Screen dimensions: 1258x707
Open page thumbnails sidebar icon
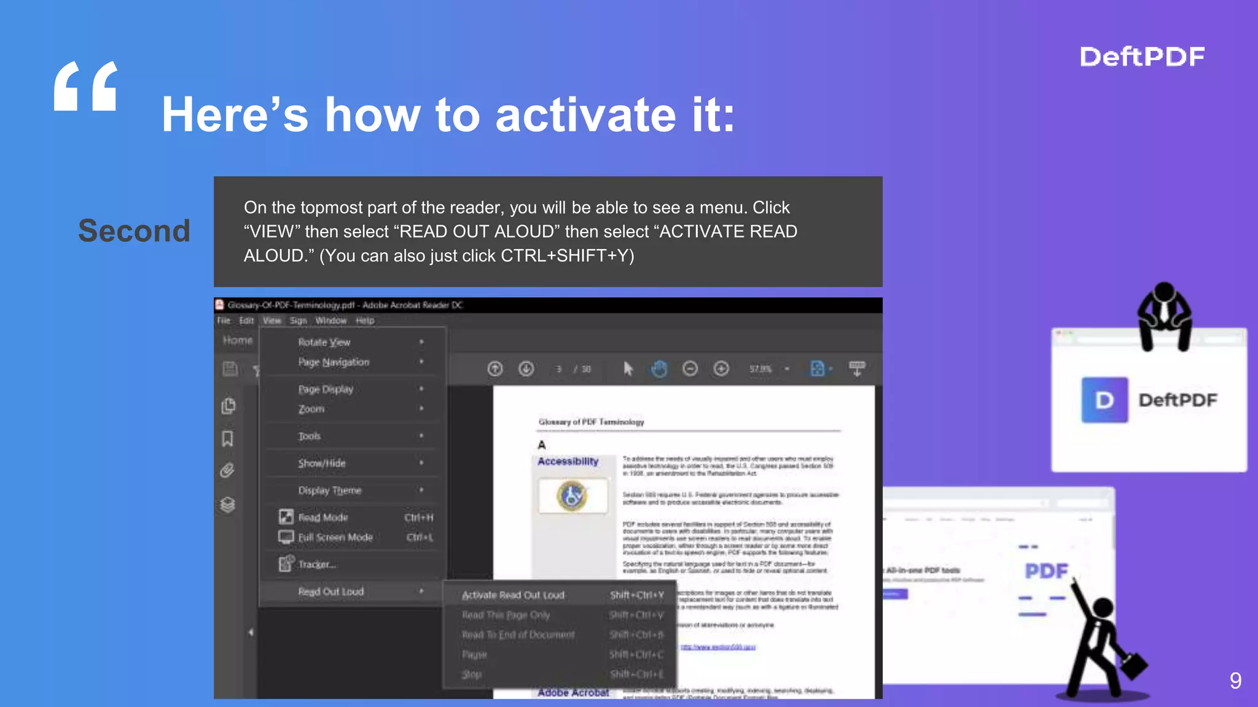tap(229, 406)
